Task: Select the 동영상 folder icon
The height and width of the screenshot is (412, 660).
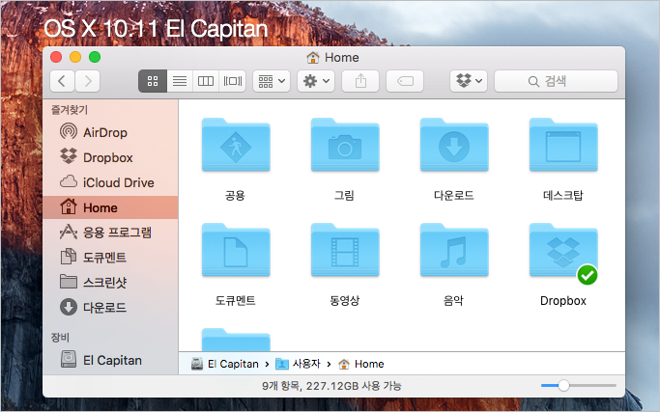Action: [x=345, y=250]
